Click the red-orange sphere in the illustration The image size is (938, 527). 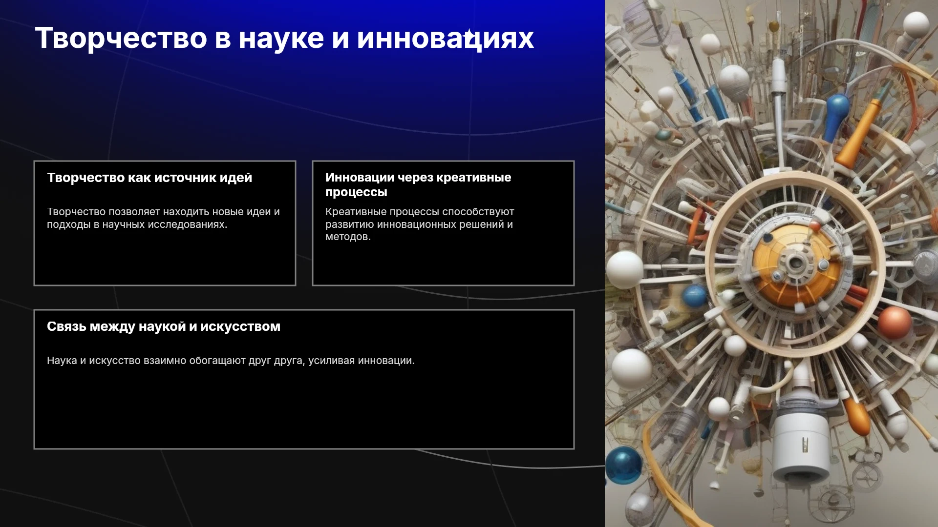pos(894,323)
